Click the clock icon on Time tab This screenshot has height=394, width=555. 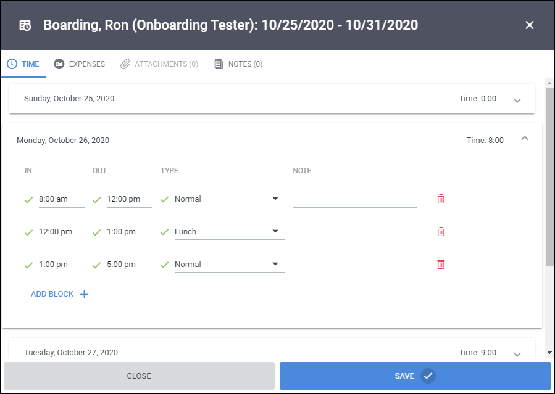[x=12, y=64]
